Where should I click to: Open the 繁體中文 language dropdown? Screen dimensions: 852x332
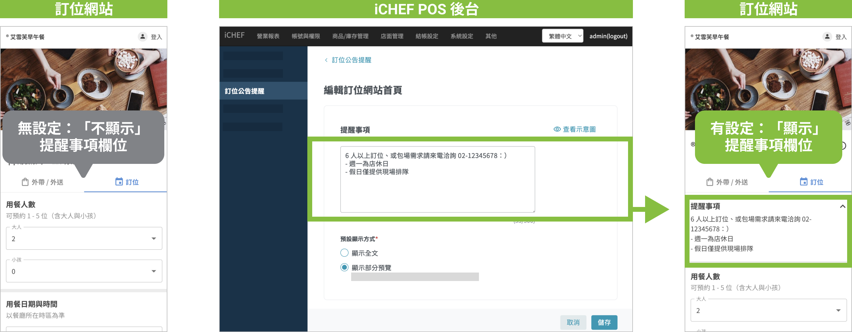pos(562,36)
